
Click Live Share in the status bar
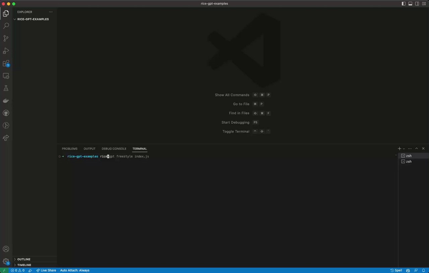pyautogui.click(x=46, y=270)
